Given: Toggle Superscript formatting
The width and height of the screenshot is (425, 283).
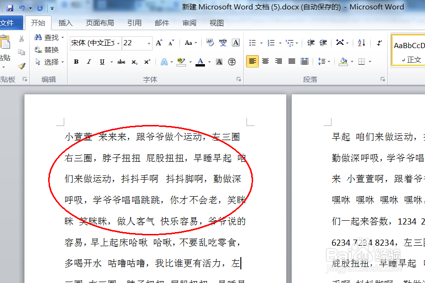Looking at the screenshot, I should pyautogui.click(x=147, y=62).
